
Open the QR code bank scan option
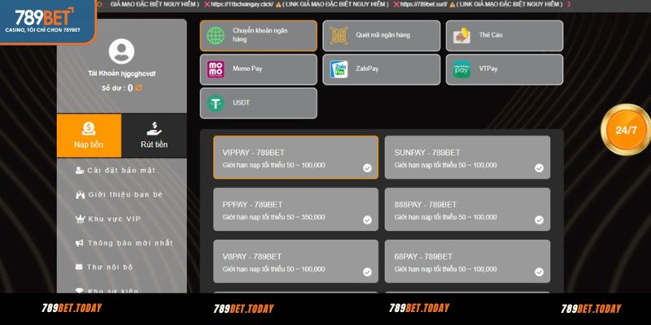pos(339,36)
